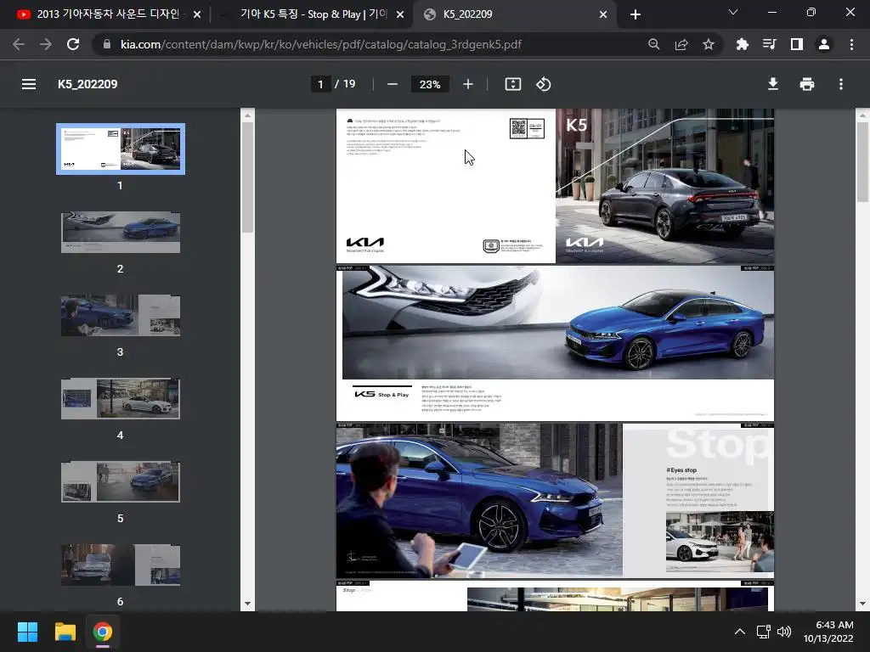Expand Chrome tab search chevron
Viewport: 870px width, 652px height.
tap(733, 13)
